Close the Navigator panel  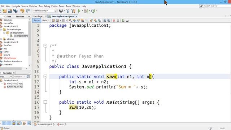14,73
